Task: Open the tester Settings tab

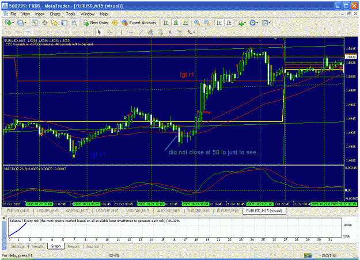Action: pyautogui.click(x=18, y=246)
